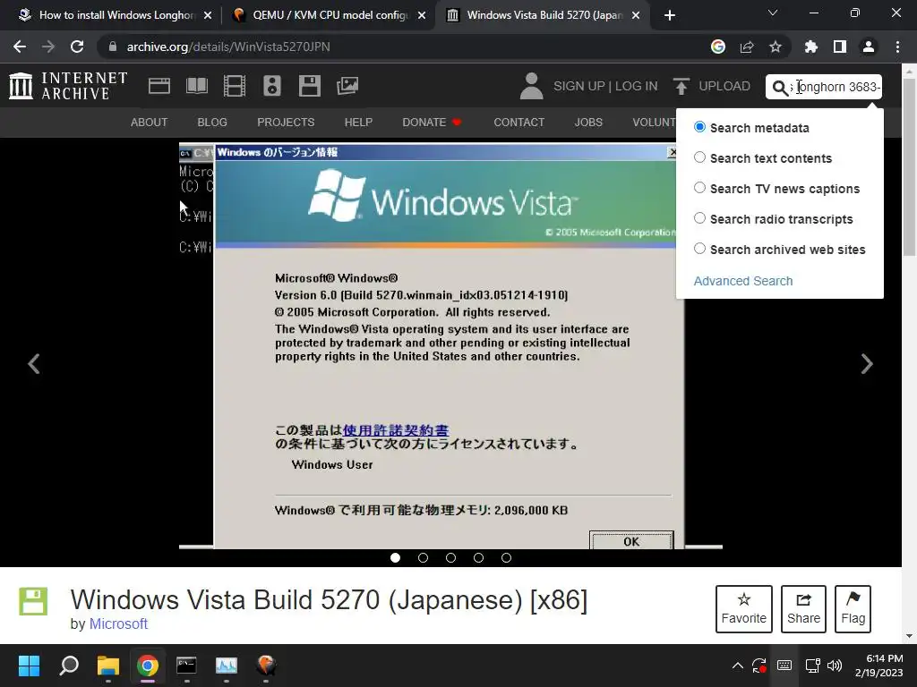The image size is (917, 687).
Task: Toggle the Chrome side panel icon
Action: tap(840, 47)
